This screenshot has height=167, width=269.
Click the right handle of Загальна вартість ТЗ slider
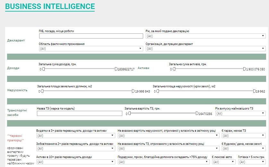tap(197, 113)
